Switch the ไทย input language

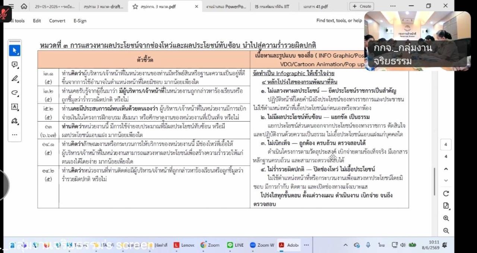[x=381, y=245]
